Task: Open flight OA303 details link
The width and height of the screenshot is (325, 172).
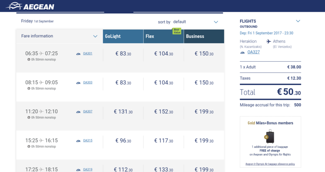Action: click(x=88, y=83)
